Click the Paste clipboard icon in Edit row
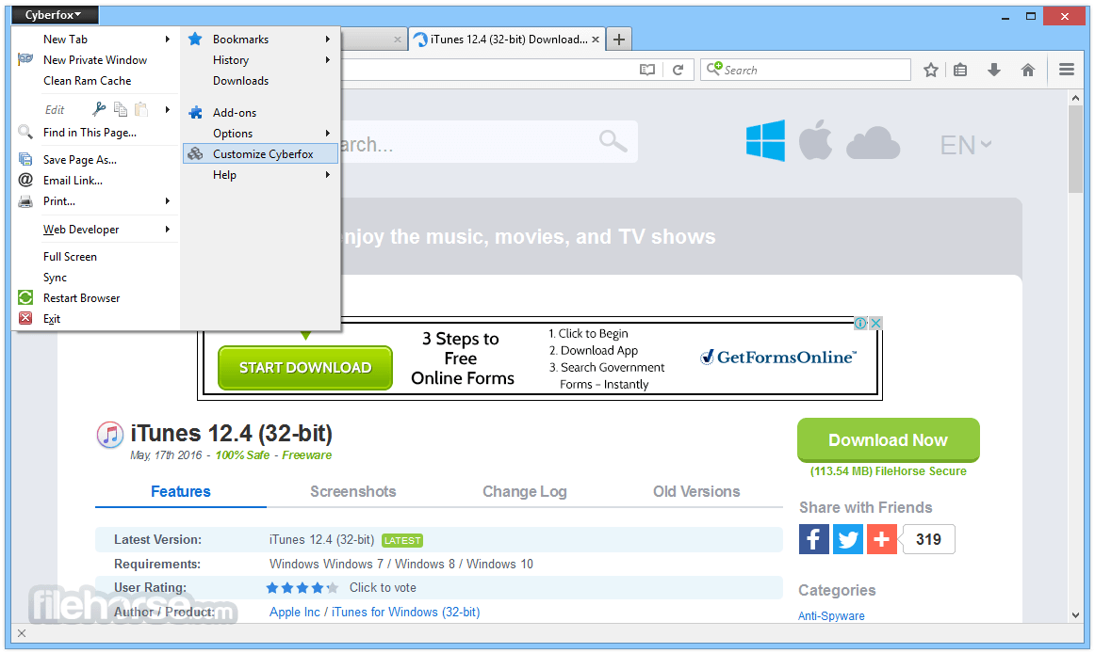 [141, 109]
